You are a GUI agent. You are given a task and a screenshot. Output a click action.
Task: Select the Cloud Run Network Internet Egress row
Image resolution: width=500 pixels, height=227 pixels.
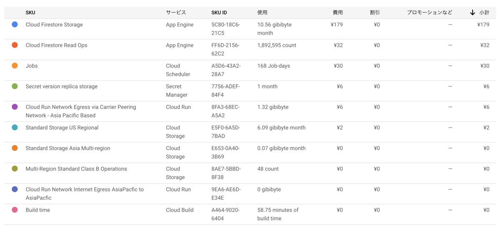(x=250, y=193)
